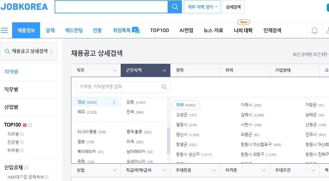Select 일본 (100) region
Screen dimensions: 329x181
point(86,142)
